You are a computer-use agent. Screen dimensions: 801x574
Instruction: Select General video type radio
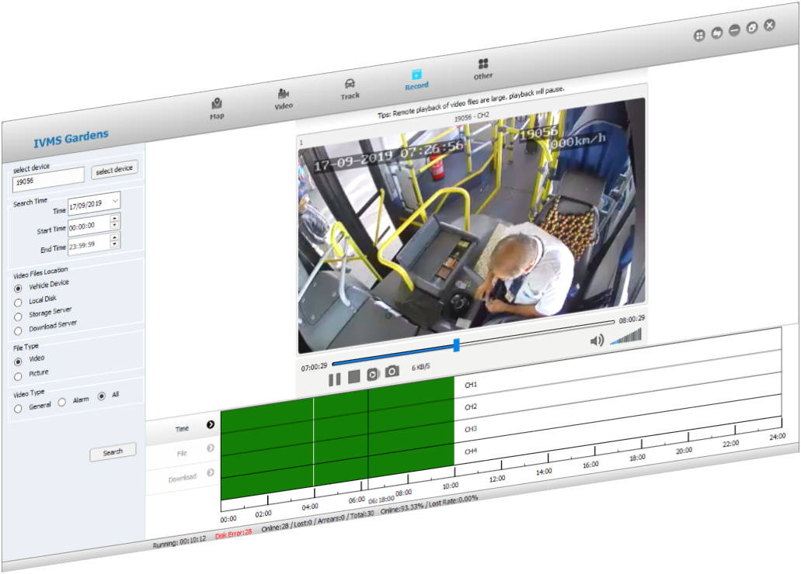tap(18, 409)
